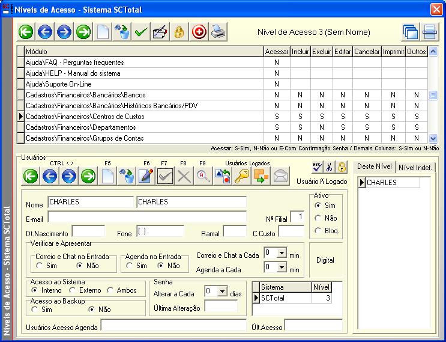Click the F6 edit user pencil icon
This screenshot has width=446, height=342.
[146, 176]
